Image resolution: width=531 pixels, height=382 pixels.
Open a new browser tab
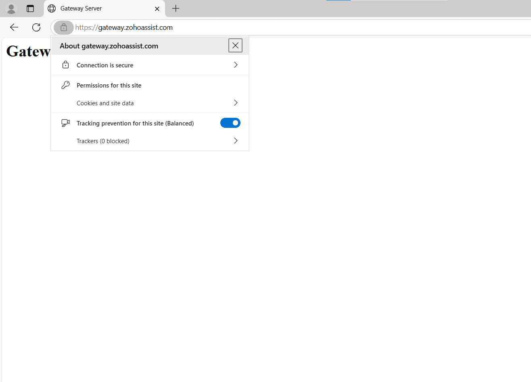[x=176, y=8]
